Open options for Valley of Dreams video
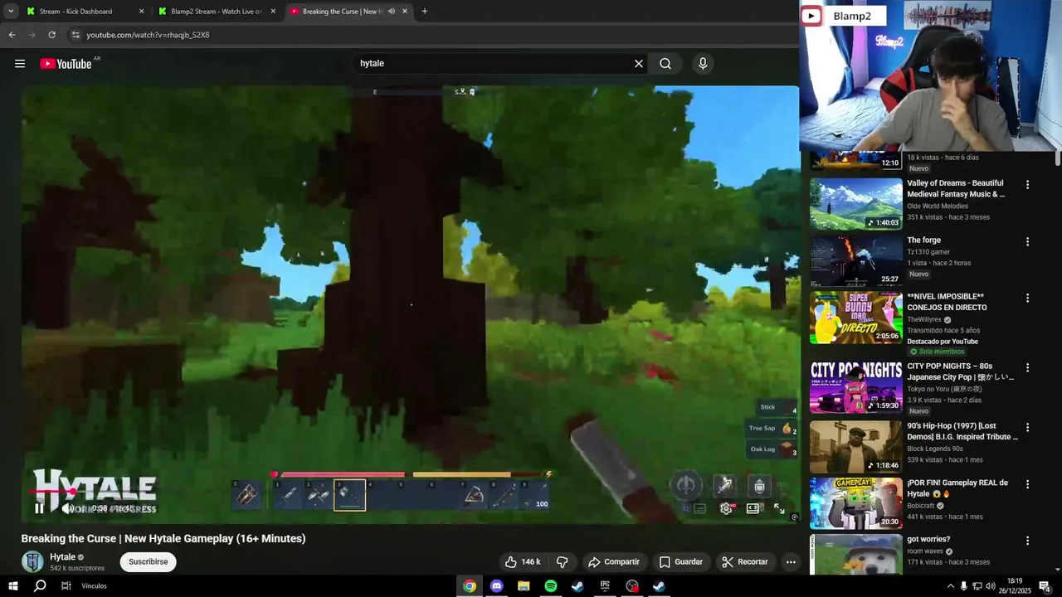The width and height of the screenshot is (1062, 597). (1027, 185)
